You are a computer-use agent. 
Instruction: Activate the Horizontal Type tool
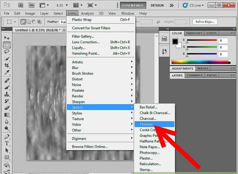(7, 144)
